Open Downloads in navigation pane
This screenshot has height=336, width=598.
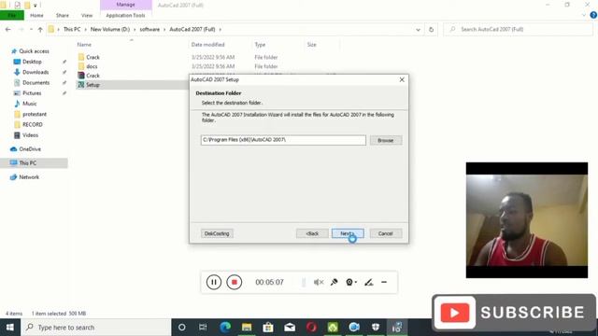(36, 72)
